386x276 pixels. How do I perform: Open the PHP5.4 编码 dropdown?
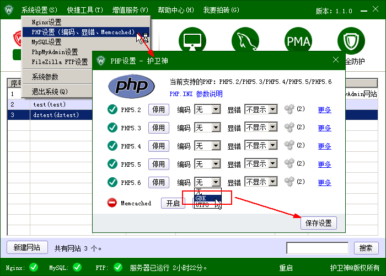pos(207,146)
